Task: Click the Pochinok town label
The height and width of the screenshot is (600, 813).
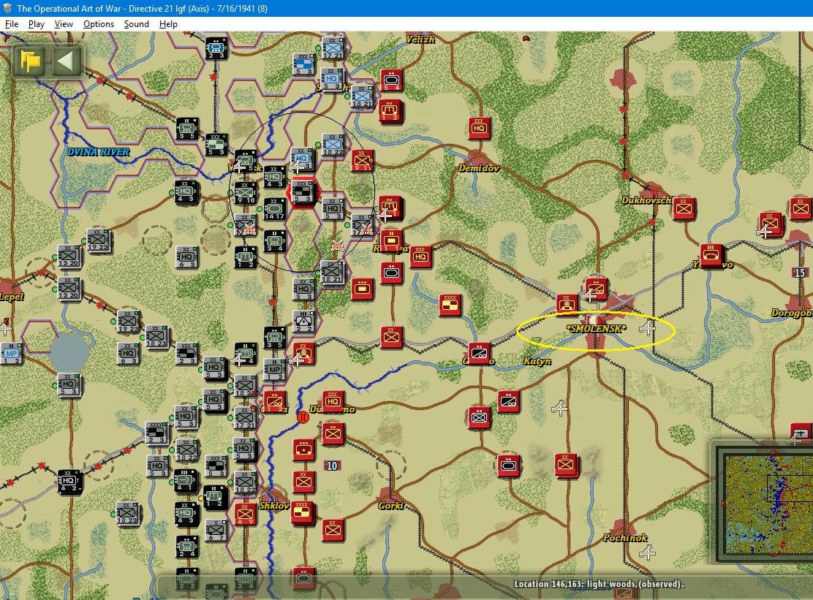Action: click(x=625, y=538)
